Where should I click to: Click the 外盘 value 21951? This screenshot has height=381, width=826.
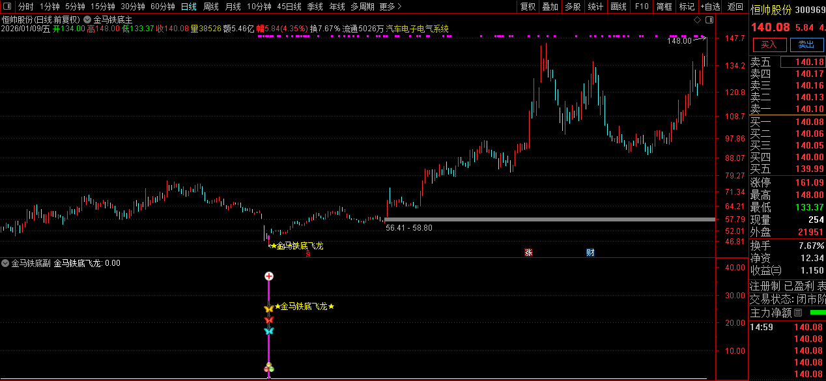click(x=812, y=233)
